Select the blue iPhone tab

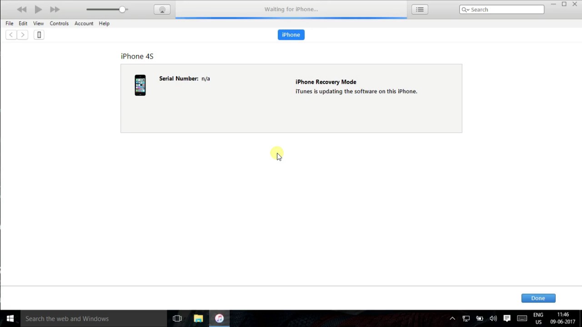pyautogui.click(x=291, y=35)
